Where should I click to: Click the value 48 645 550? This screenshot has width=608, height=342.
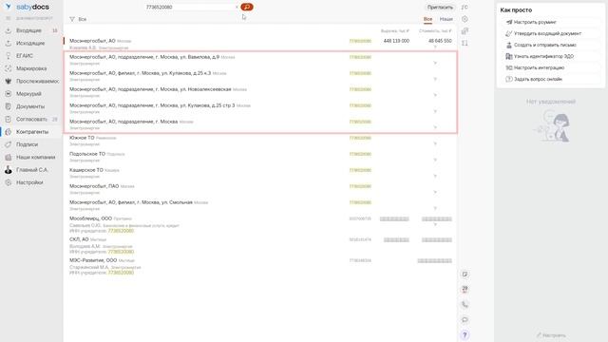point(440,41)
